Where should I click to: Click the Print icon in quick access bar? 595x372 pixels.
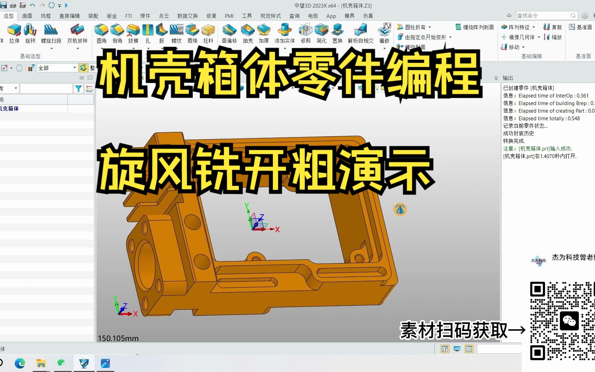point(13,5)
